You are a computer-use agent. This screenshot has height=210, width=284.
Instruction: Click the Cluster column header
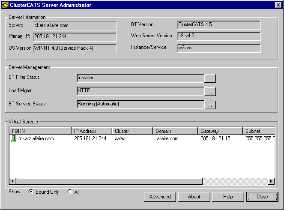point(132,131)
